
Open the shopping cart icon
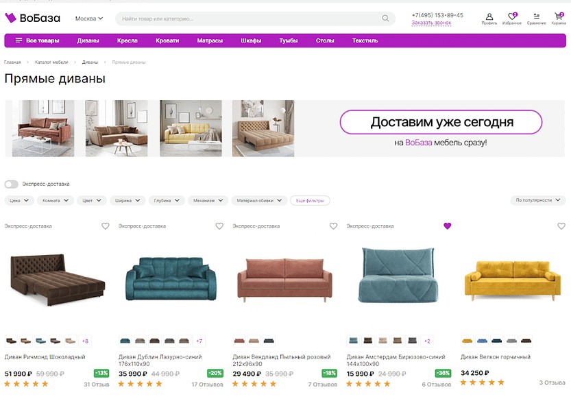point(559,18)
